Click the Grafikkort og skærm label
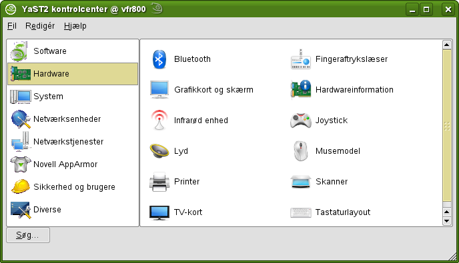 [x=213, y=90]
